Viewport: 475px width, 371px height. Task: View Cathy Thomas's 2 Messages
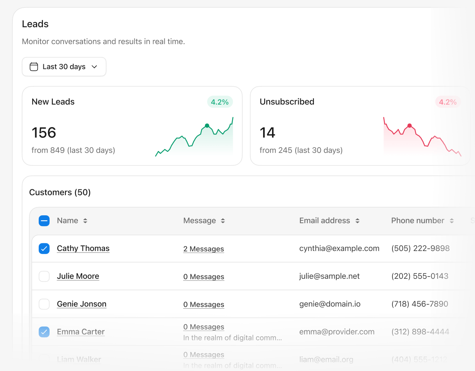(x=204, y=249)
